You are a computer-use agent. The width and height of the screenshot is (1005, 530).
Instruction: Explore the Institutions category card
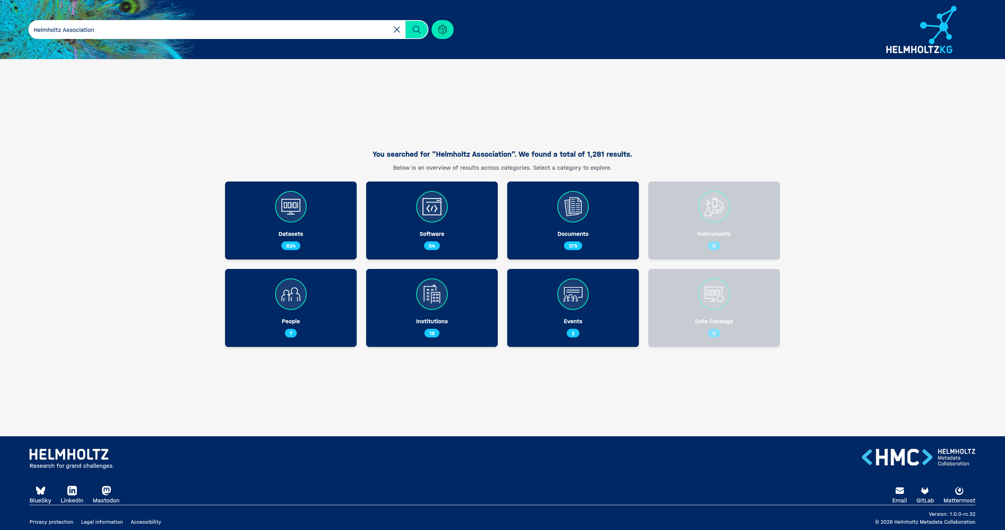click(x=432, y=308)
